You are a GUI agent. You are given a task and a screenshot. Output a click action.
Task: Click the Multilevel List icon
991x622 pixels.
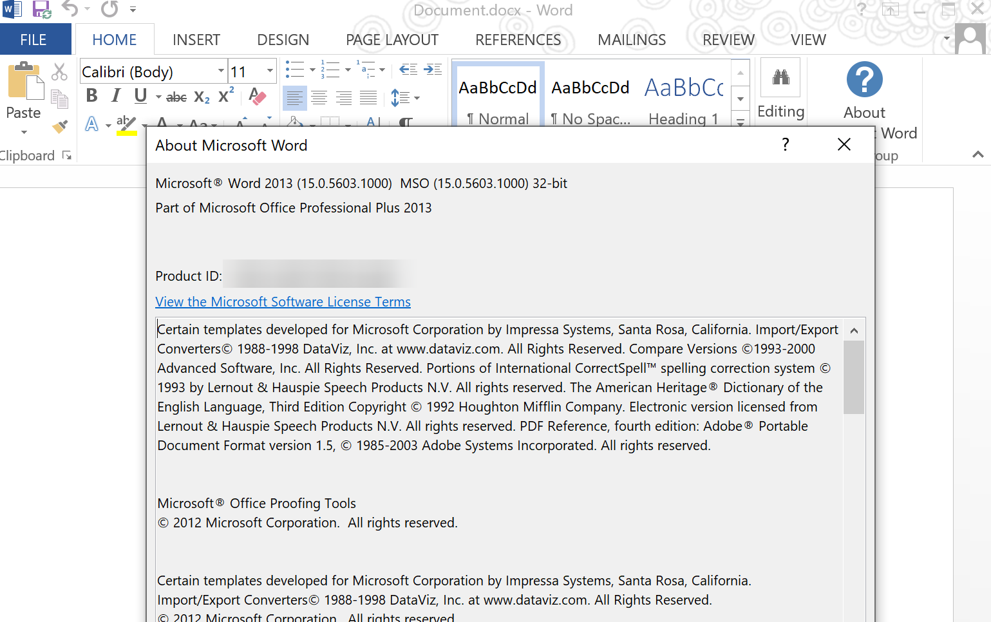(x=366, y=70)
